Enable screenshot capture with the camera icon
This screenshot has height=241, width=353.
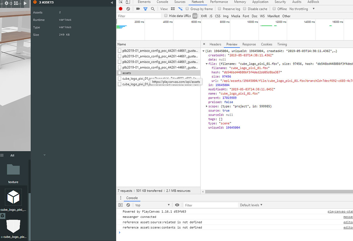click(x=138, y=9)
